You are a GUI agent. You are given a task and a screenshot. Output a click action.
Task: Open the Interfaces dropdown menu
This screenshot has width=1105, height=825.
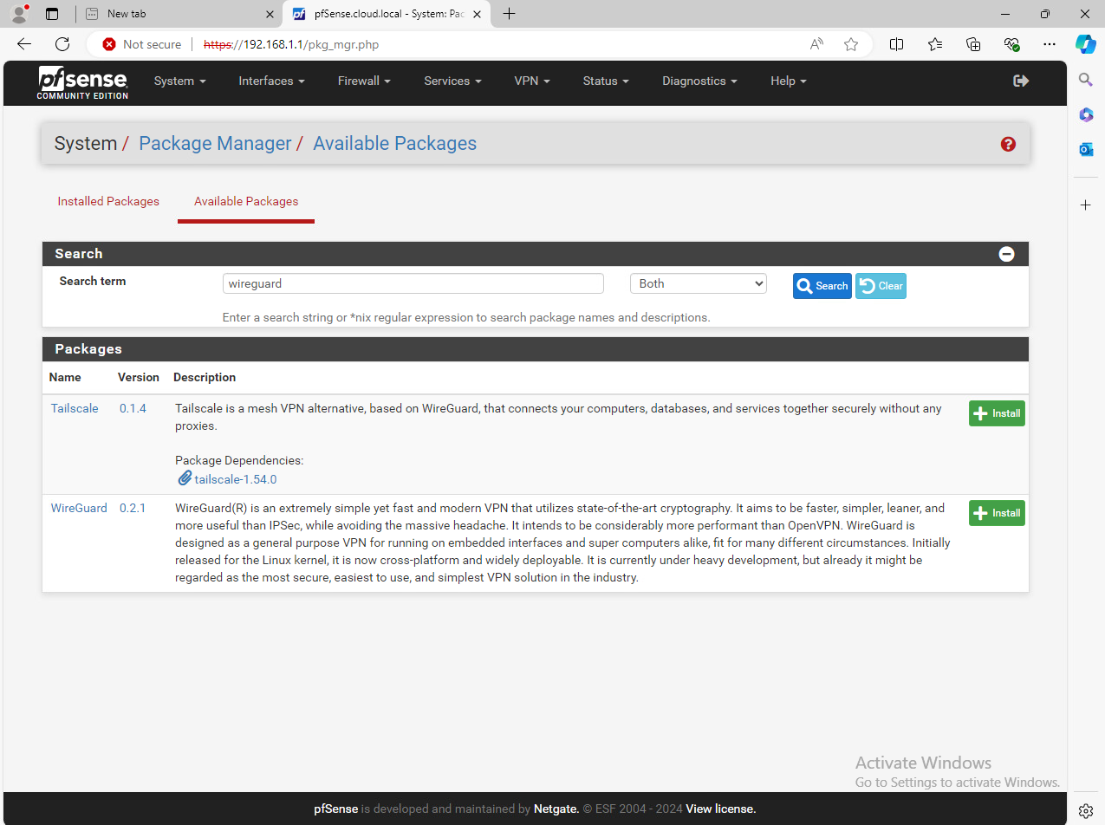(272, 81)
